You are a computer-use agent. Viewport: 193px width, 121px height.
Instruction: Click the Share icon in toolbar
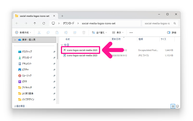[x=75, y=33]
